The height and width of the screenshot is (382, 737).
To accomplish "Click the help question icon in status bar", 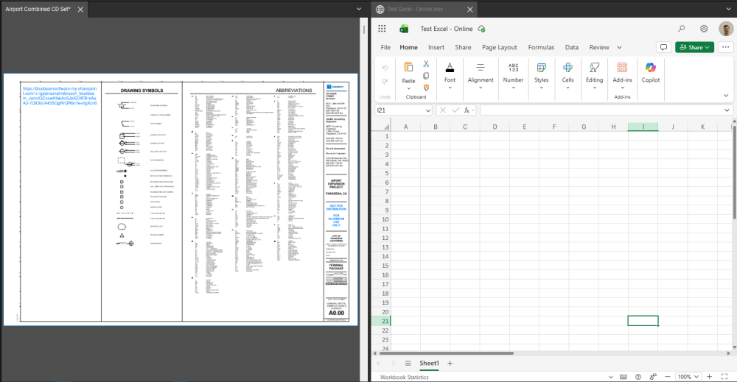I will [x=638, y=377].
